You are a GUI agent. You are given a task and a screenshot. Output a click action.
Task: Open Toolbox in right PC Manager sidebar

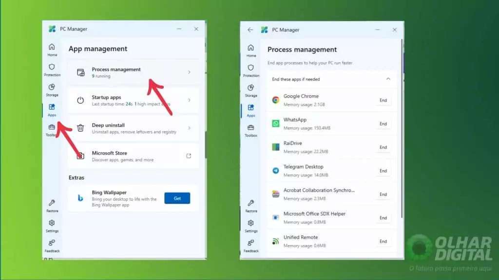point(251,131)
